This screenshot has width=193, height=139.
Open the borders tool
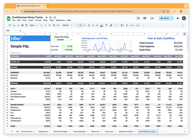[x=111, y=25]
